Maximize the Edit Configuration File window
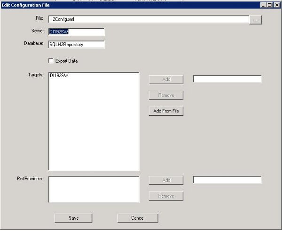282x231 pixels. click(x=270, y=5)
